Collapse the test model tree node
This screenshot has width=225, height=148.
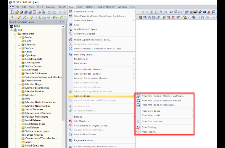point(11,30)
